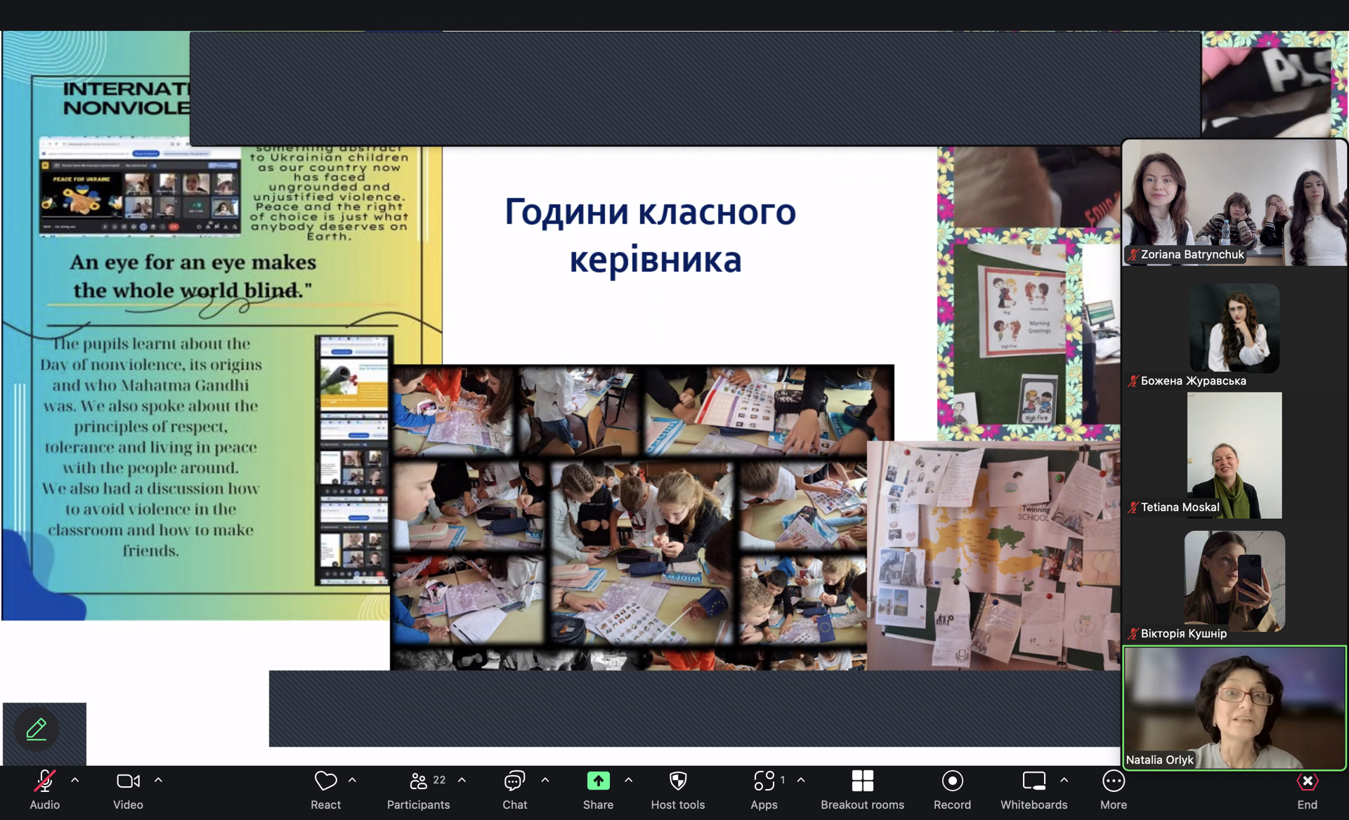Image resolution: width=1349 pixels, height=820 pixels.
Task: Expand Whiteboards options chevron
Action: [x=1064, y=781]
